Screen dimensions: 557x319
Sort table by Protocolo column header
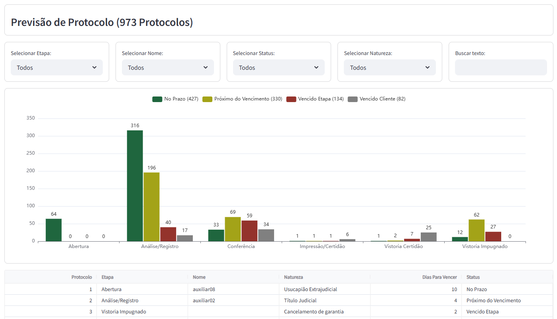click(x=81, y=277)
